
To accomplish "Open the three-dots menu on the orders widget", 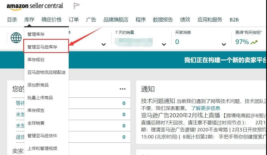I will click(122, 89).
